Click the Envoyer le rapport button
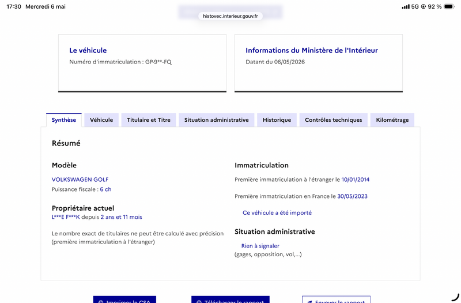Image resolution: width=461 pixels, height=303 pixels. pos(336,300)
